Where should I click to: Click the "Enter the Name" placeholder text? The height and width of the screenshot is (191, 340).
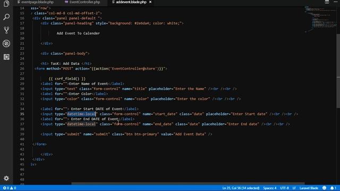click(190, 89)
